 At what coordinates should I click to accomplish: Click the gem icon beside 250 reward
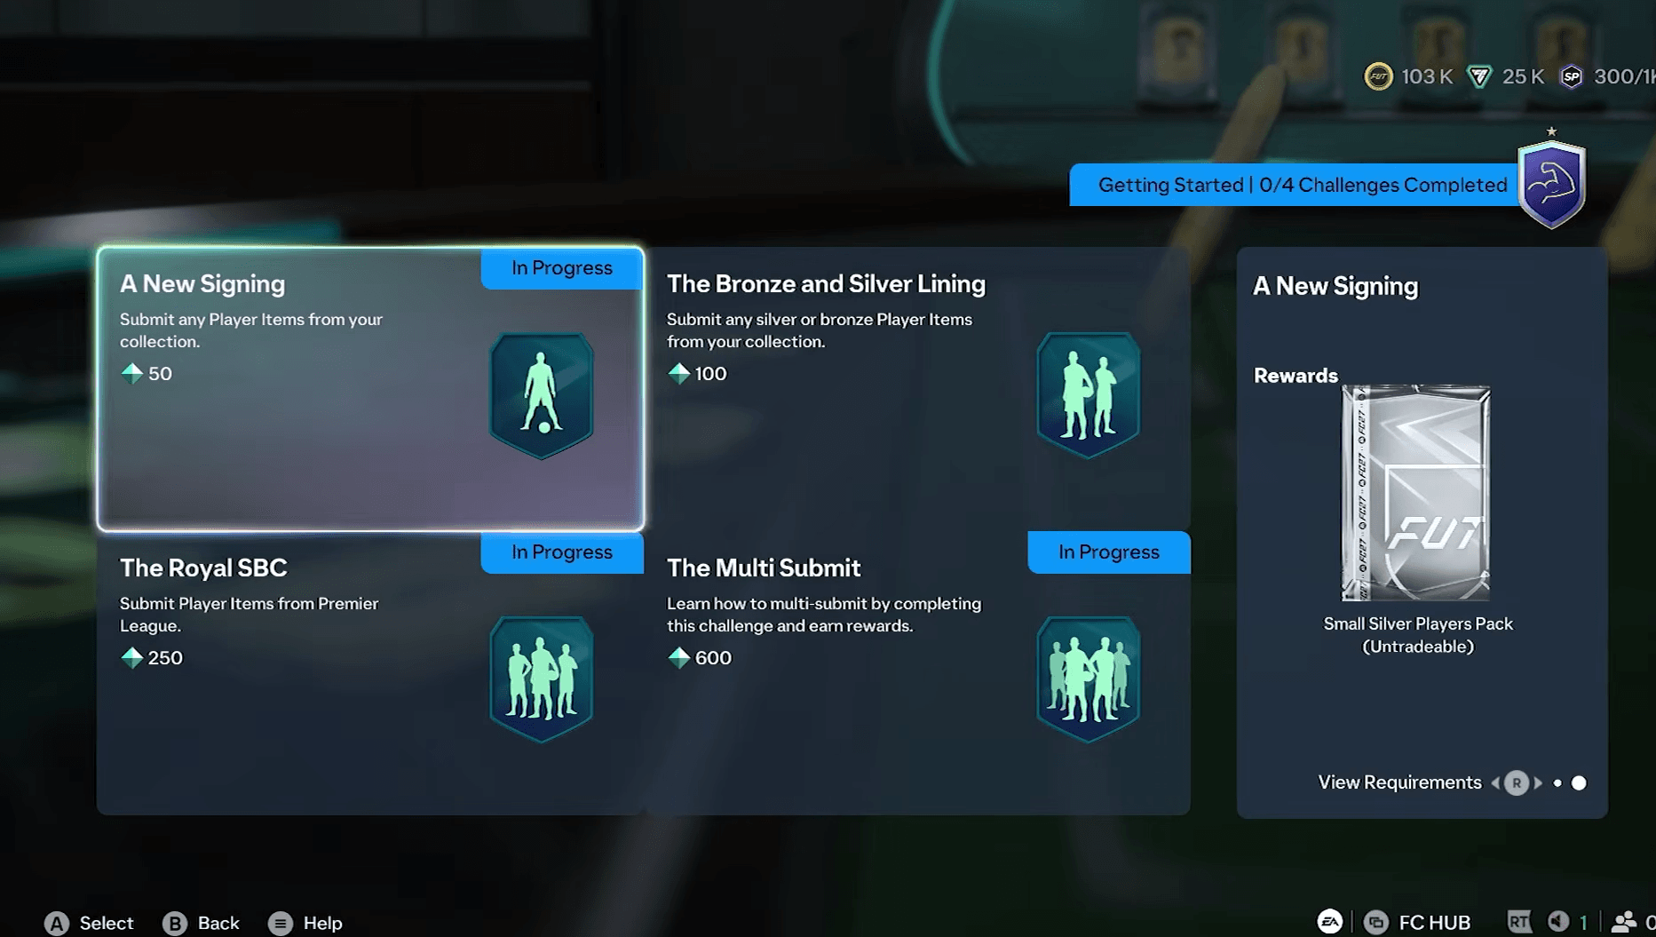click(x=131, y=657)
